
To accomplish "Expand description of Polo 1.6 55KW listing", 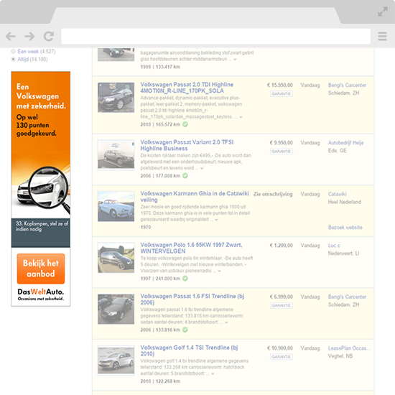I will click(x=219, y=271).
